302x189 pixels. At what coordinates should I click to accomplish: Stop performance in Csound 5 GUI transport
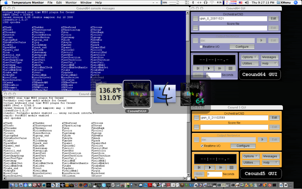pyautogui.click(x=232, y=167)
